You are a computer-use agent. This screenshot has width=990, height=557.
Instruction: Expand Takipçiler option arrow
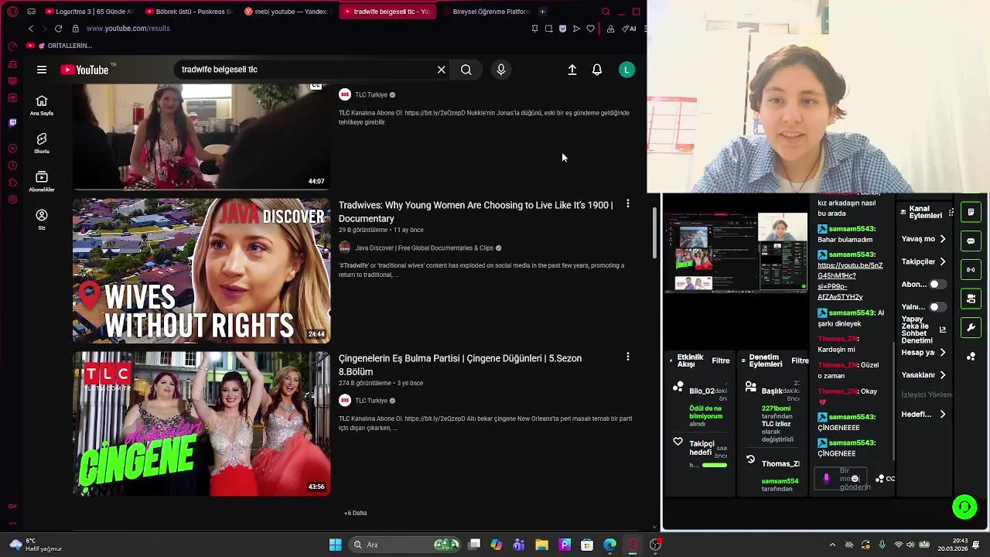pos(943,261)
